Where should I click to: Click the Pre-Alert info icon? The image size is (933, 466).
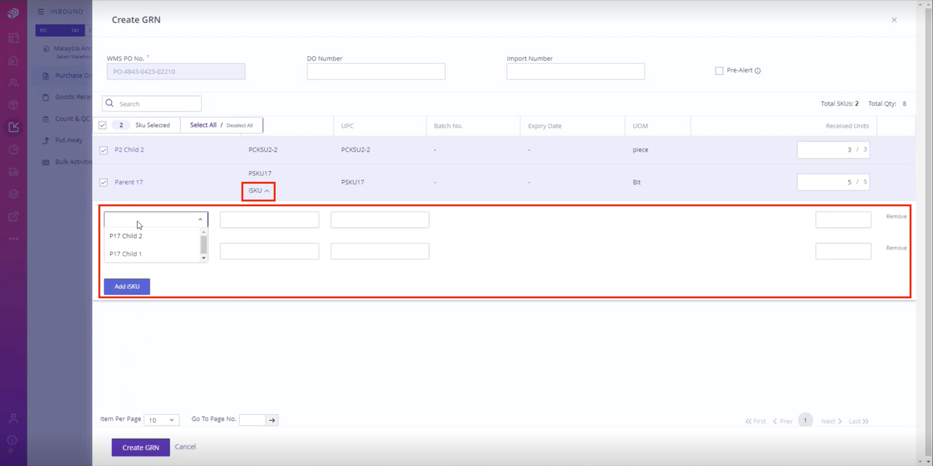pyautogui.click(x=758, y=70)
